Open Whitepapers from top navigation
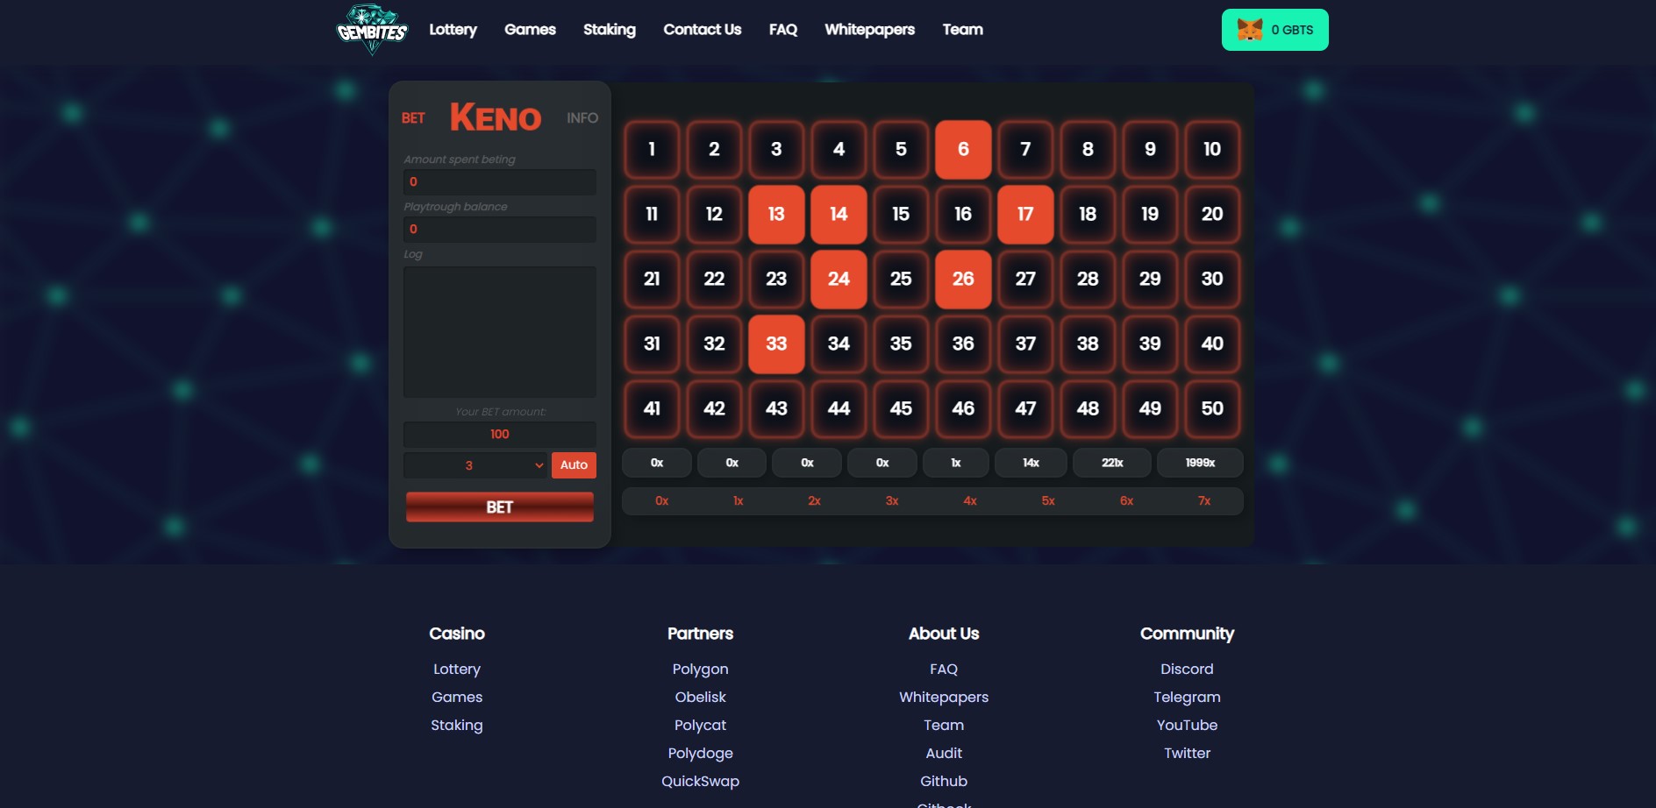Screen dimensions: 1656x808 pos(869,30)
